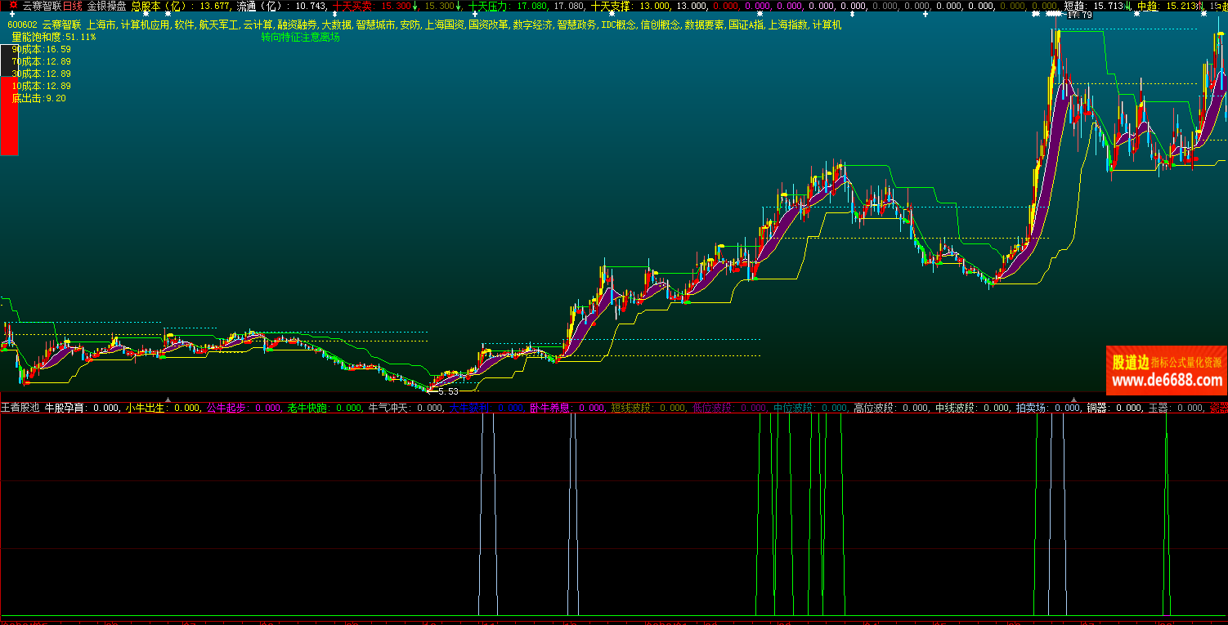Screen dimensions: 1228x625
Task: Click the 卧牛养息 indicator label
Action: pos(549,408)
